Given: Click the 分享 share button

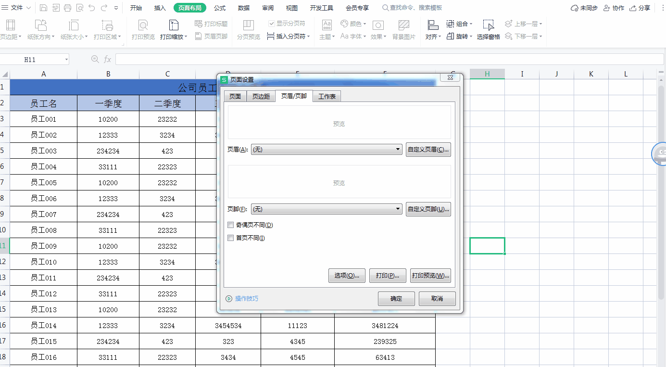Looking at the screenshot, I should 640,8.
